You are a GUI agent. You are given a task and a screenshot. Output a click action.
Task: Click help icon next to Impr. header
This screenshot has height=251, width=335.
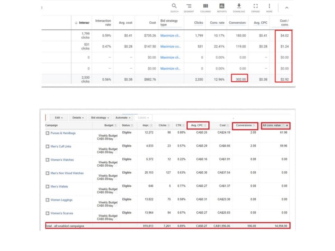click(x=151, y=125)
